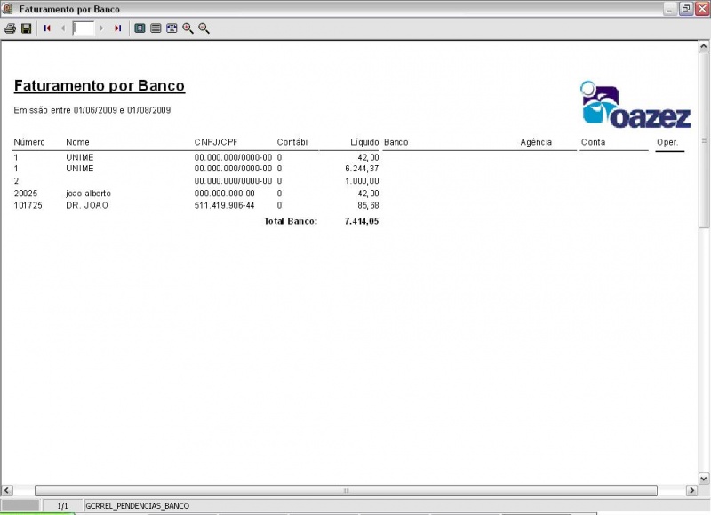Image resolution: width=711 pixels, height=515 pixels.
Task: Click the Nome column header
Action: tap(77, 142)
